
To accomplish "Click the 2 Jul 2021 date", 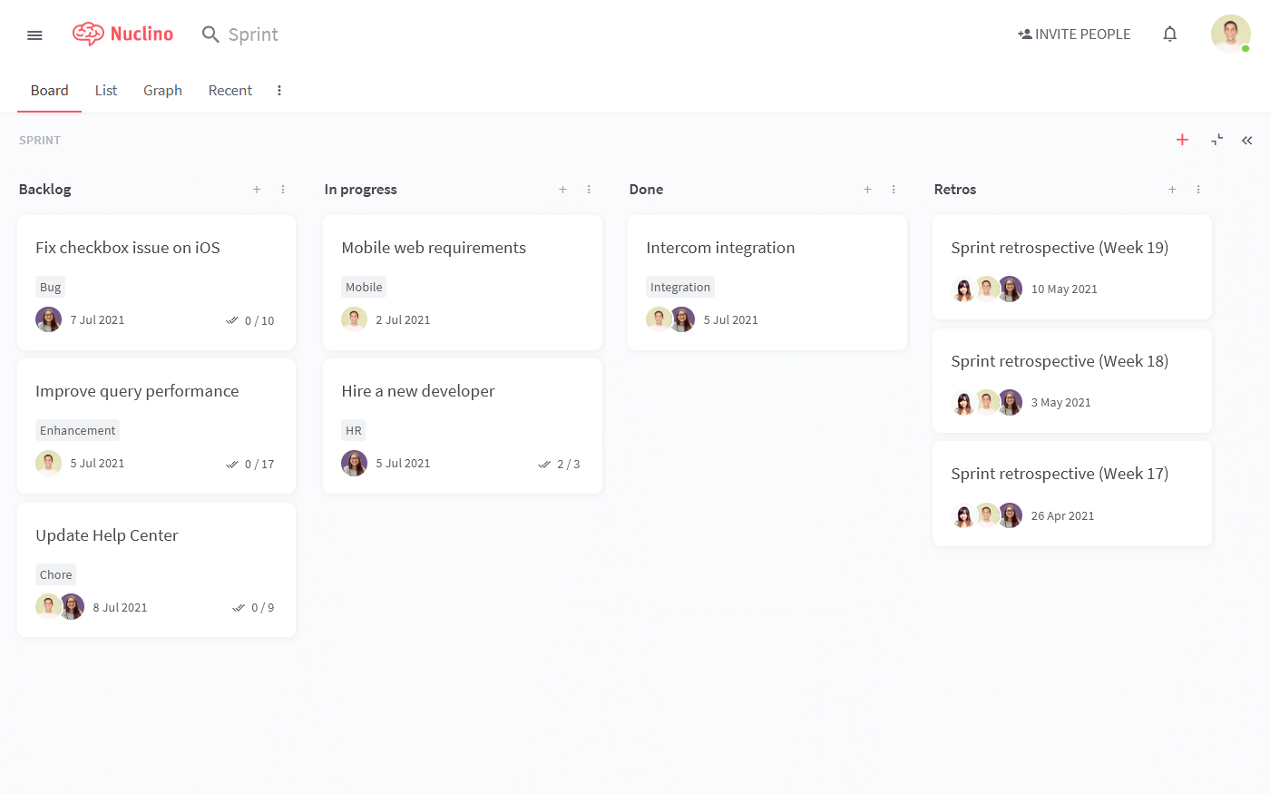I will pyautogui.click(x=403, y=320).
